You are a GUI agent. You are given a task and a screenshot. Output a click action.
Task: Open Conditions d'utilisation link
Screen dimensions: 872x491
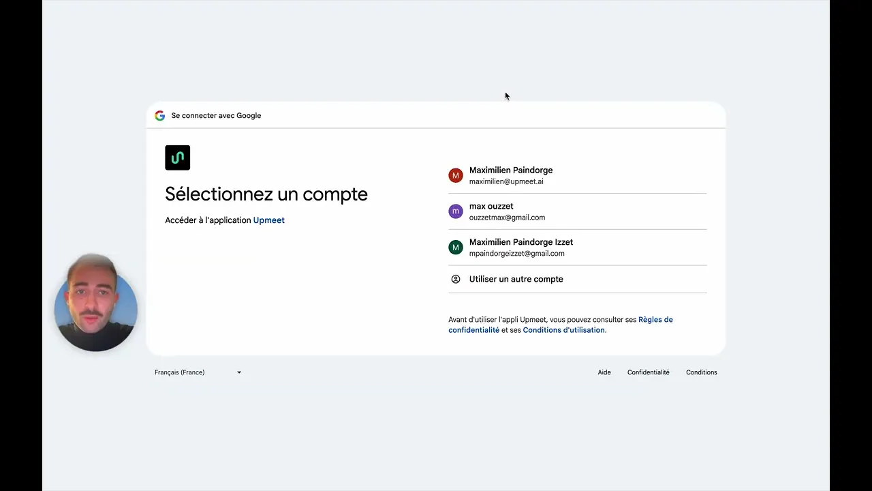point(564,330)
